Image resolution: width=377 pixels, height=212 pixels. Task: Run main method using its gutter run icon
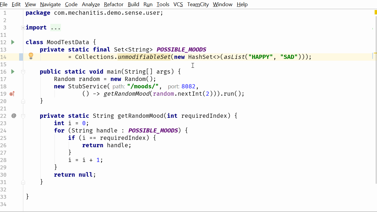point(12,71)
